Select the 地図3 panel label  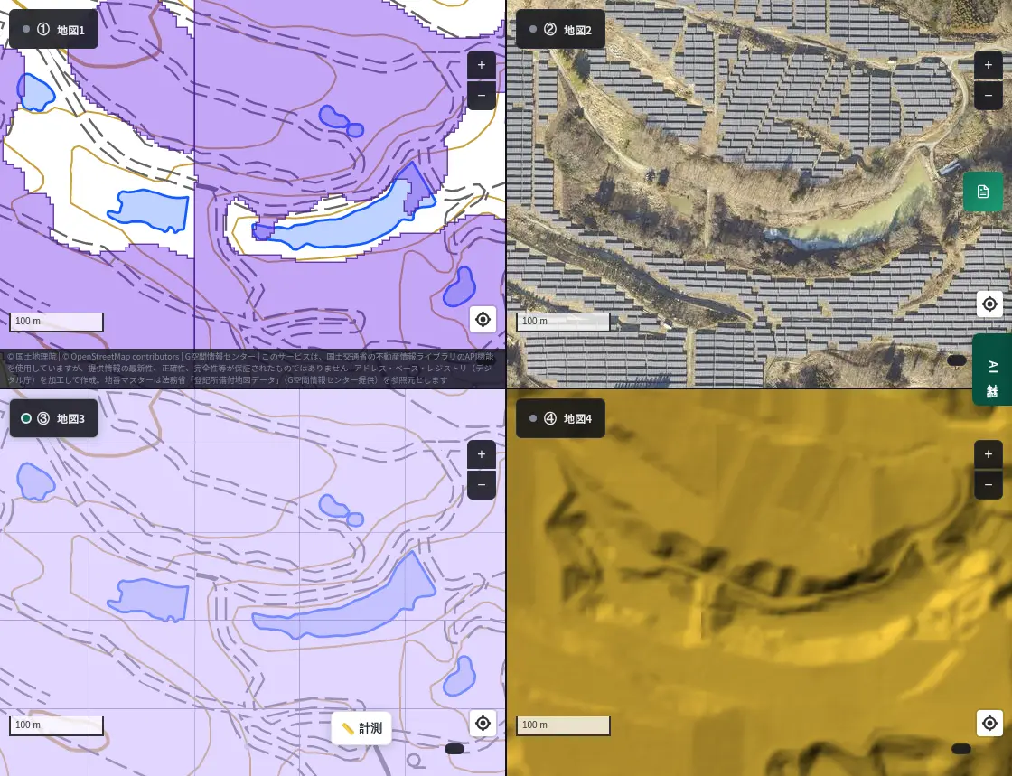click(54, 418)
